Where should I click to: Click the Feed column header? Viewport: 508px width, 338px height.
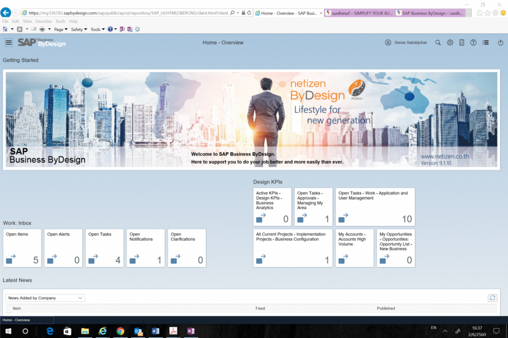tap(260, 308)
